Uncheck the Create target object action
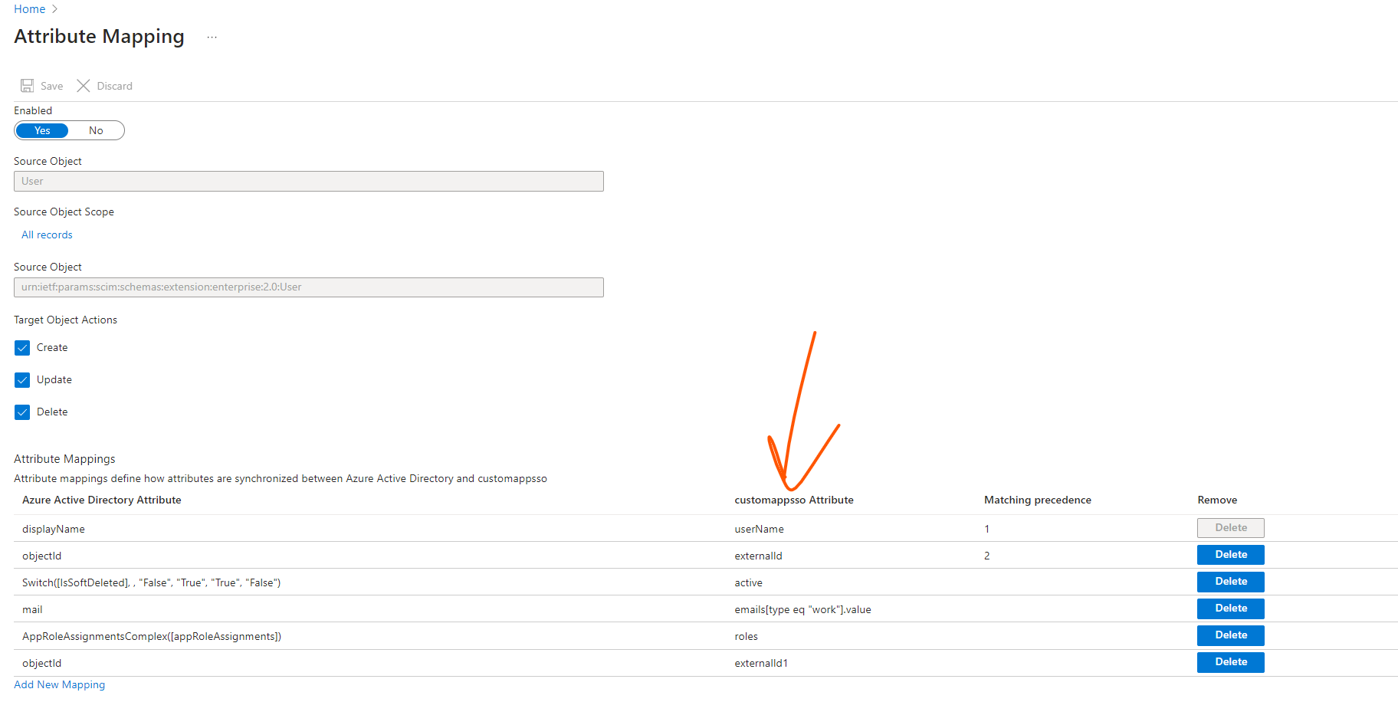 point(22,348)
